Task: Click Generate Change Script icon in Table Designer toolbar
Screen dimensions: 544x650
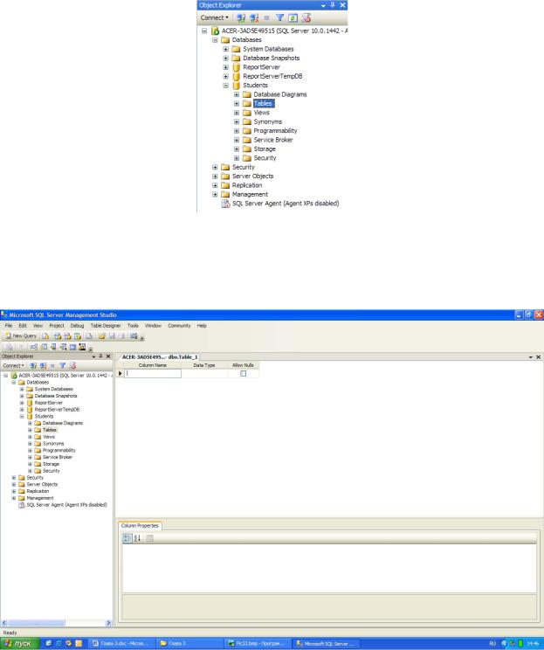Action: [x=9, y=347]
